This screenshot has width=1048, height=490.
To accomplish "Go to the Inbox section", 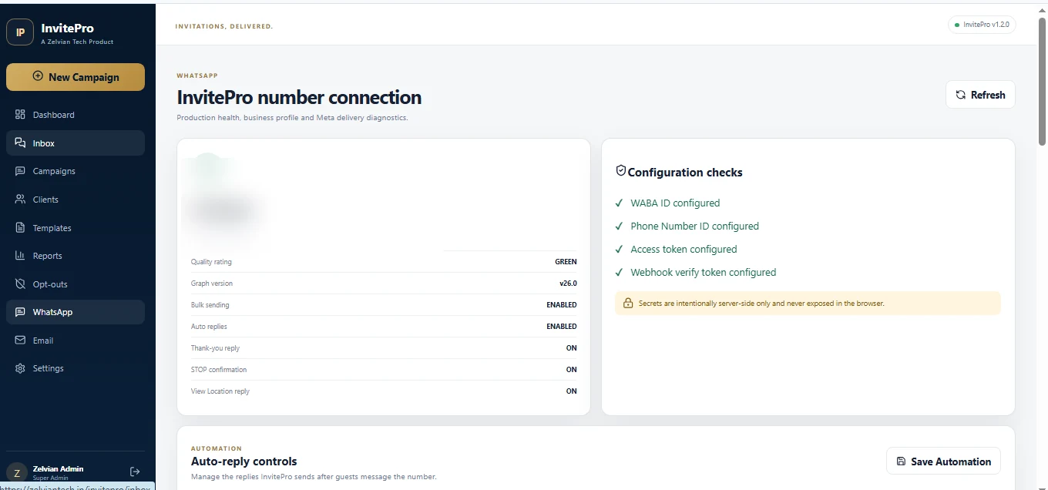I will click(76, 143).
